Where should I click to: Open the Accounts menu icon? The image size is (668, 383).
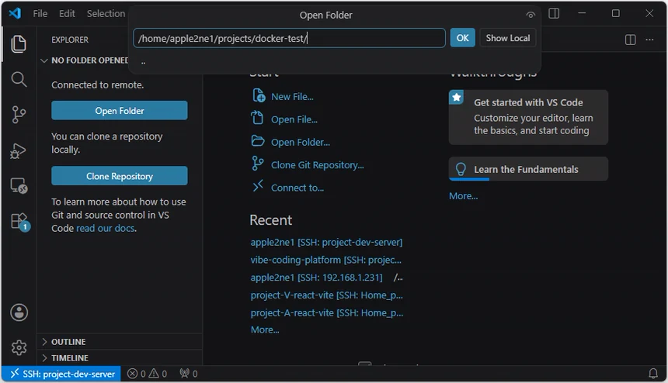19,312
